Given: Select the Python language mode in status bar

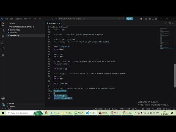Looking at the screenshot, I should (137, 109).
